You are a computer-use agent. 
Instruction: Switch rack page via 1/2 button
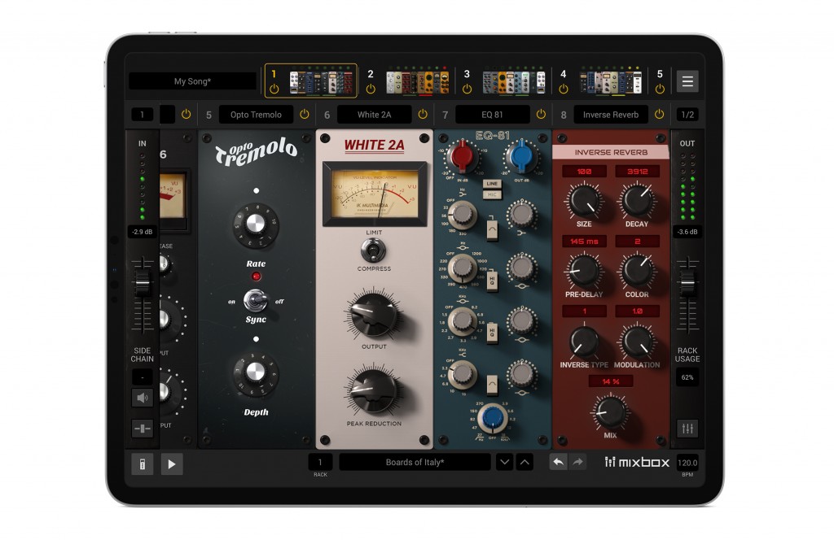[x=687, y=114]
